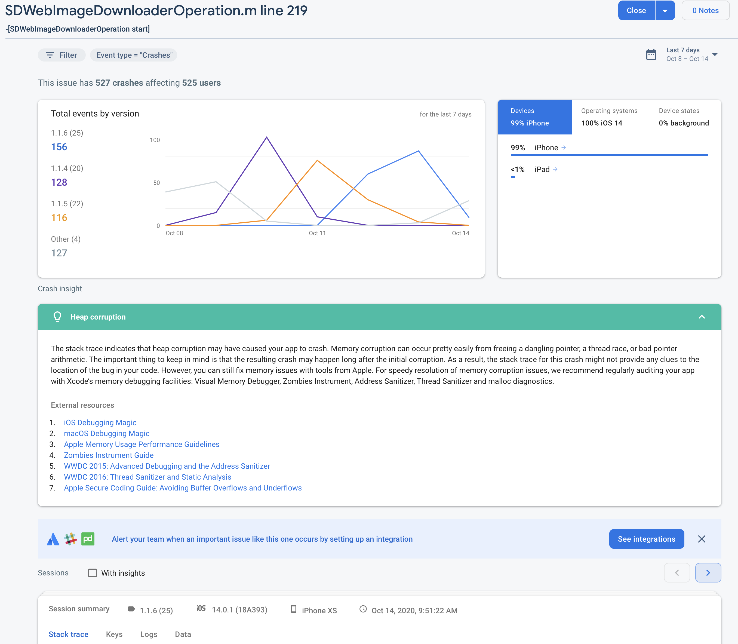Click the Filter chip button
The width and height of the screenshot is (738, 644).
point(61,55)
